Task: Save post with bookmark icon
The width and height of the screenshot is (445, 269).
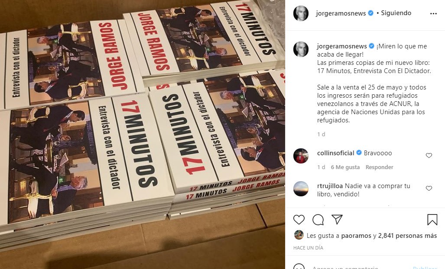Action: [x=432, y=220]
